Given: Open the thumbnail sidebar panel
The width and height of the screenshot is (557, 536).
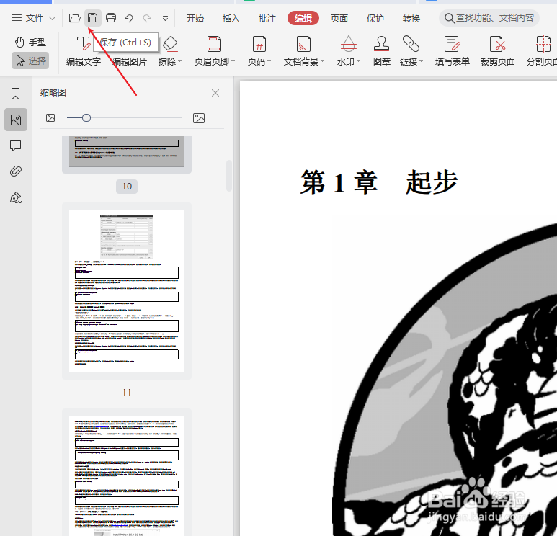Looking at the screenshot, I should pos(16,120).
